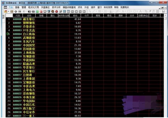
Task: Select the rectangle drawing tool
Action: pos(129,11)
